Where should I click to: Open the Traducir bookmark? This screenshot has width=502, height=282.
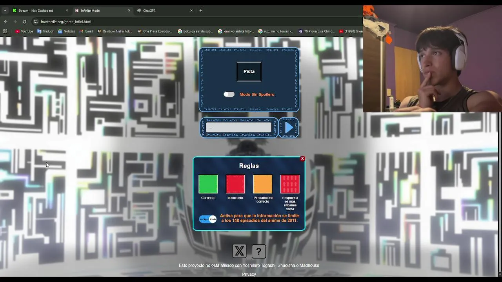45,31
